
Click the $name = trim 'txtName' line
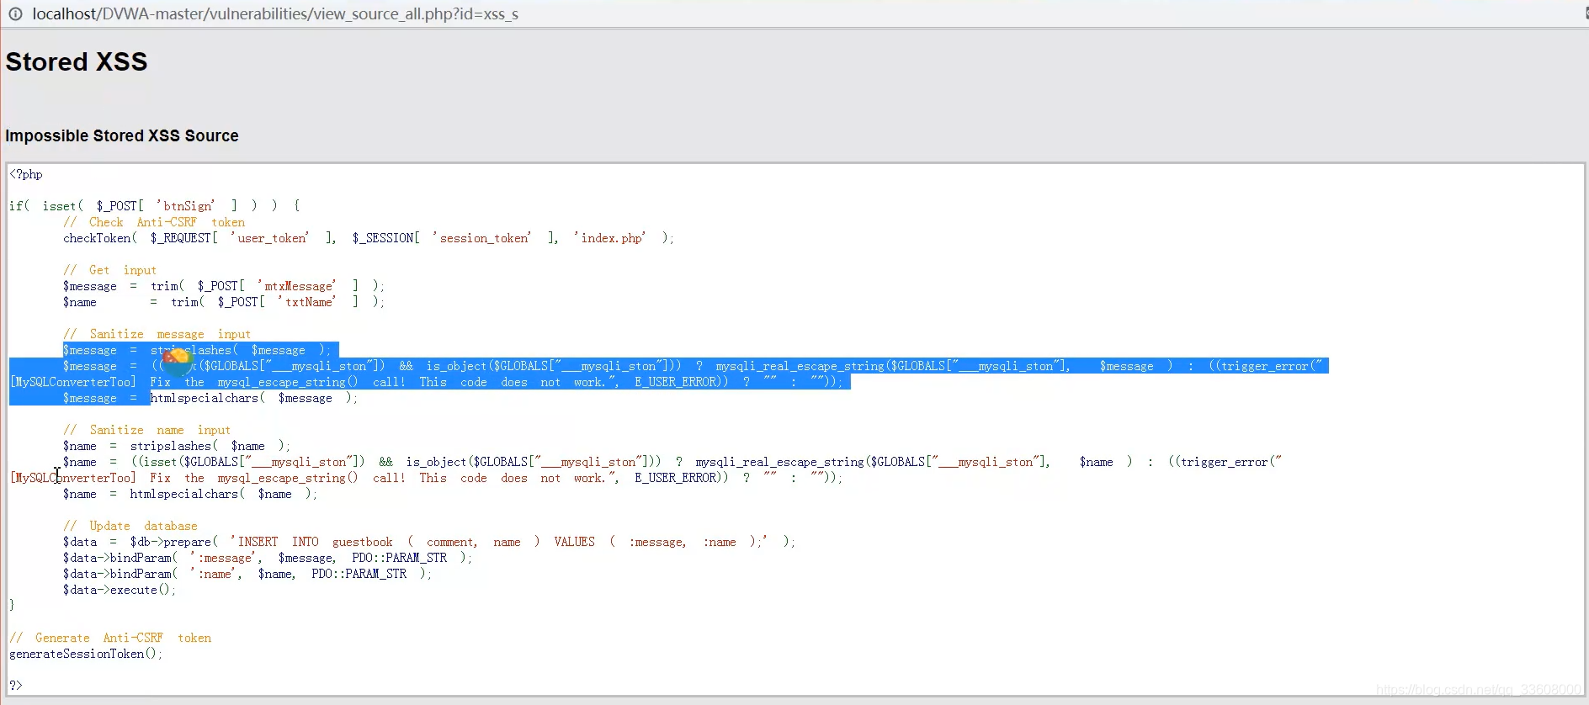pyautogui.click(x=224, y=302)
